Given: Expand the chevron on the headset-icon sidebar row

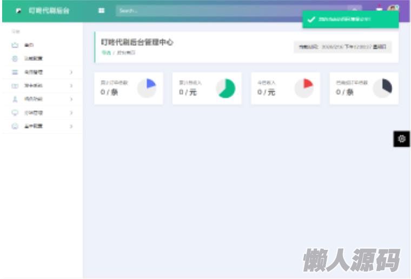Looking at the screenshot, I should click(x=71, y=126).
